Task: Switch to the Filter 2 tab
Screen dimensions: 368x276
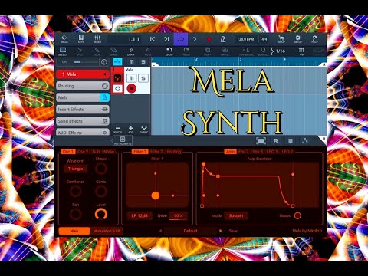Action: pos(156,152)
